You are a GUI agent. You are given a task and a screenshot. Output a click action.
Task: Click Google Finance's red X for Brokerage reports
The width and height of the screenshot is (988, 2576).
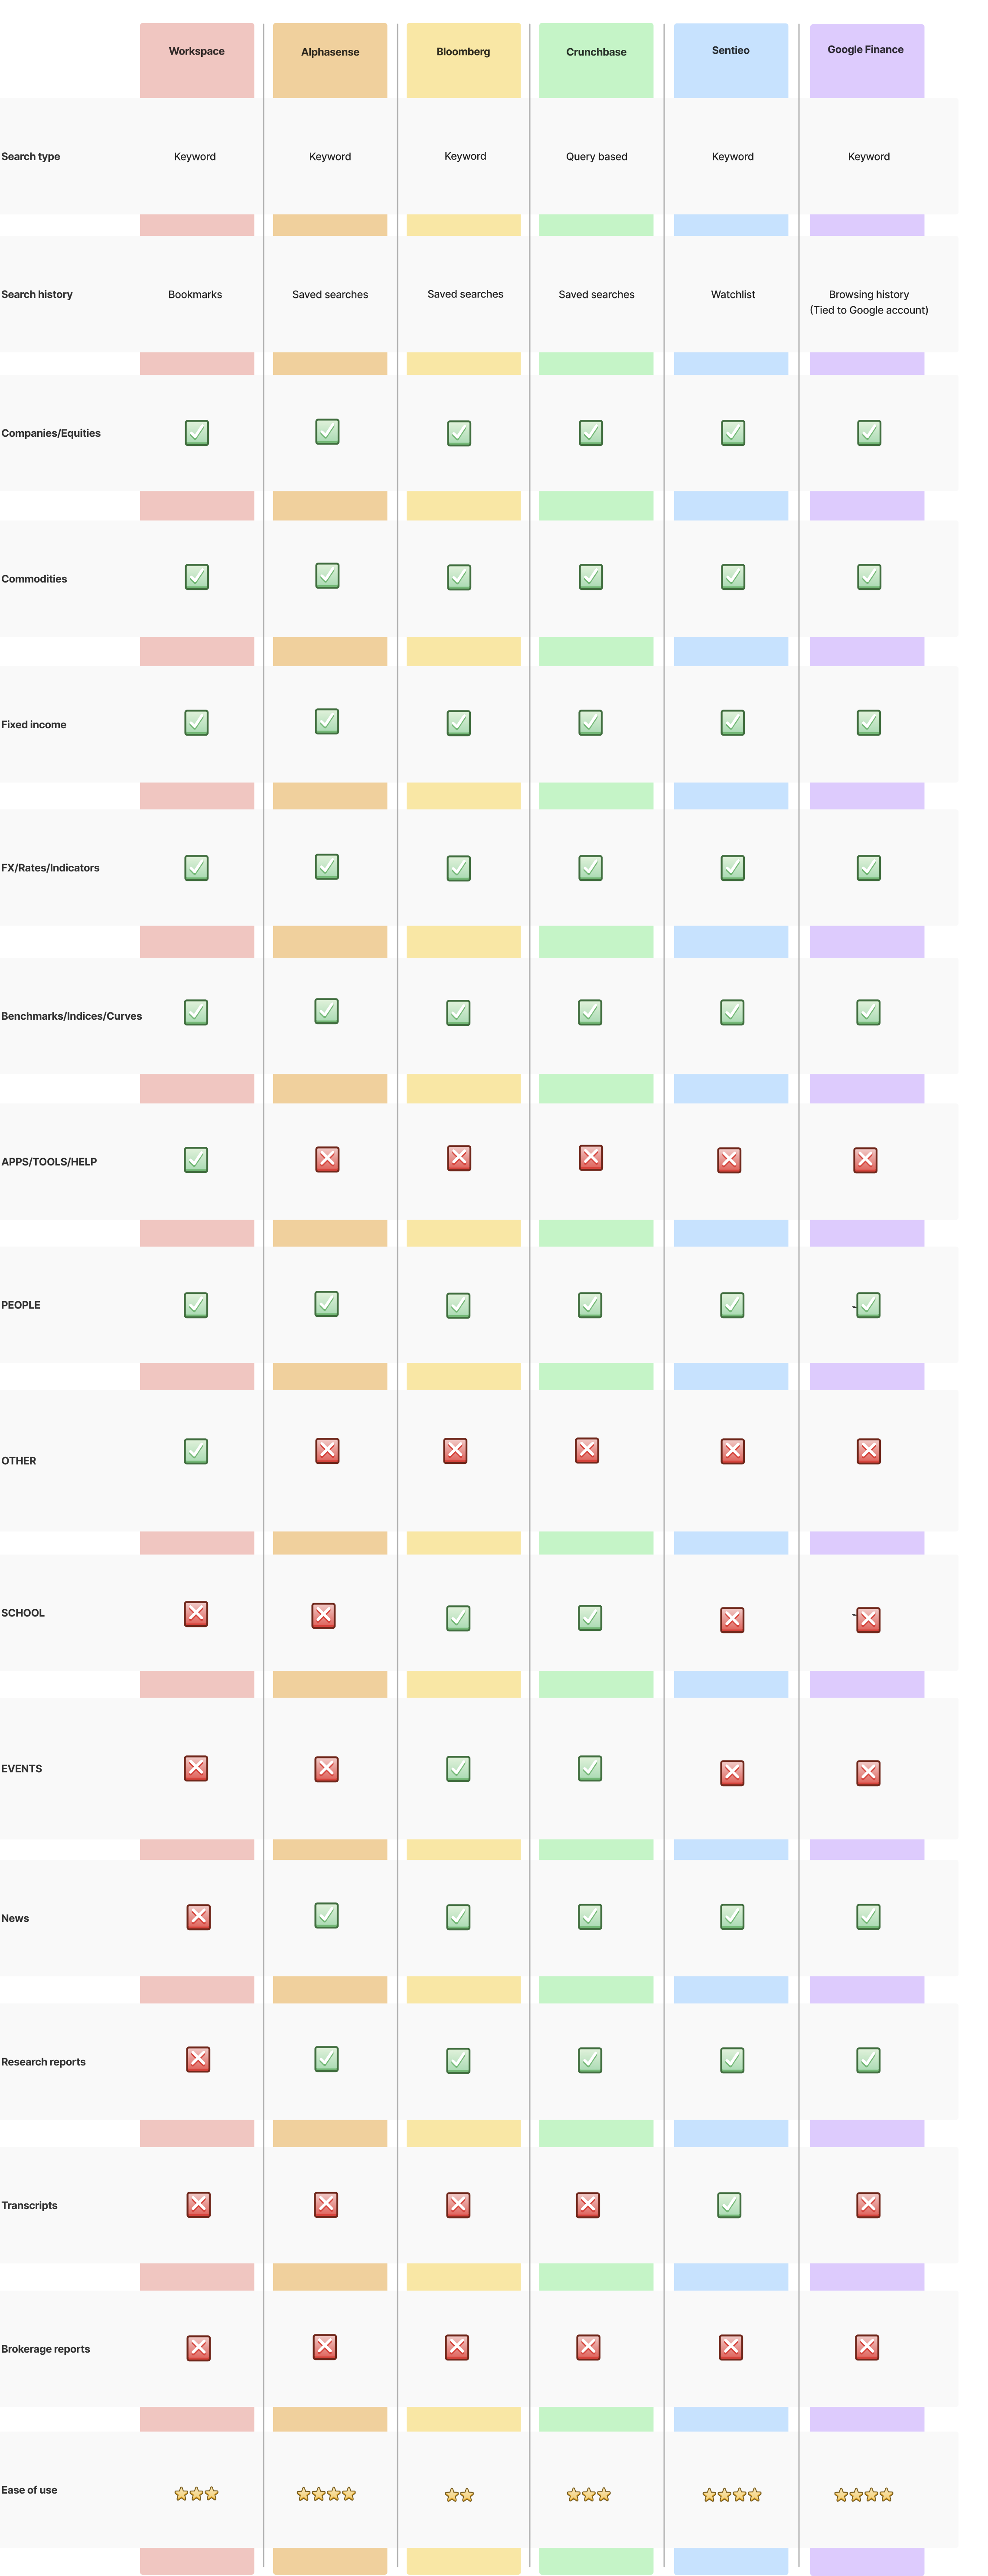[x=867, y=2347]
